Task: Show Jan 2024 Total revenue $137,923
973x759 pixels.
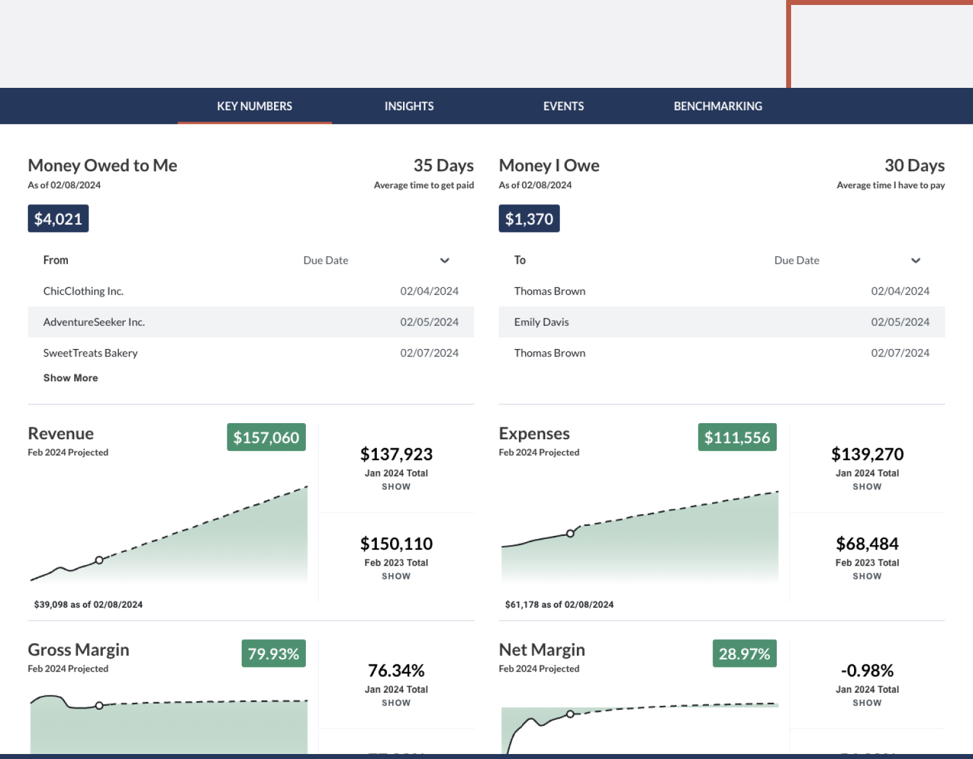Action: [x=396, y=487]
